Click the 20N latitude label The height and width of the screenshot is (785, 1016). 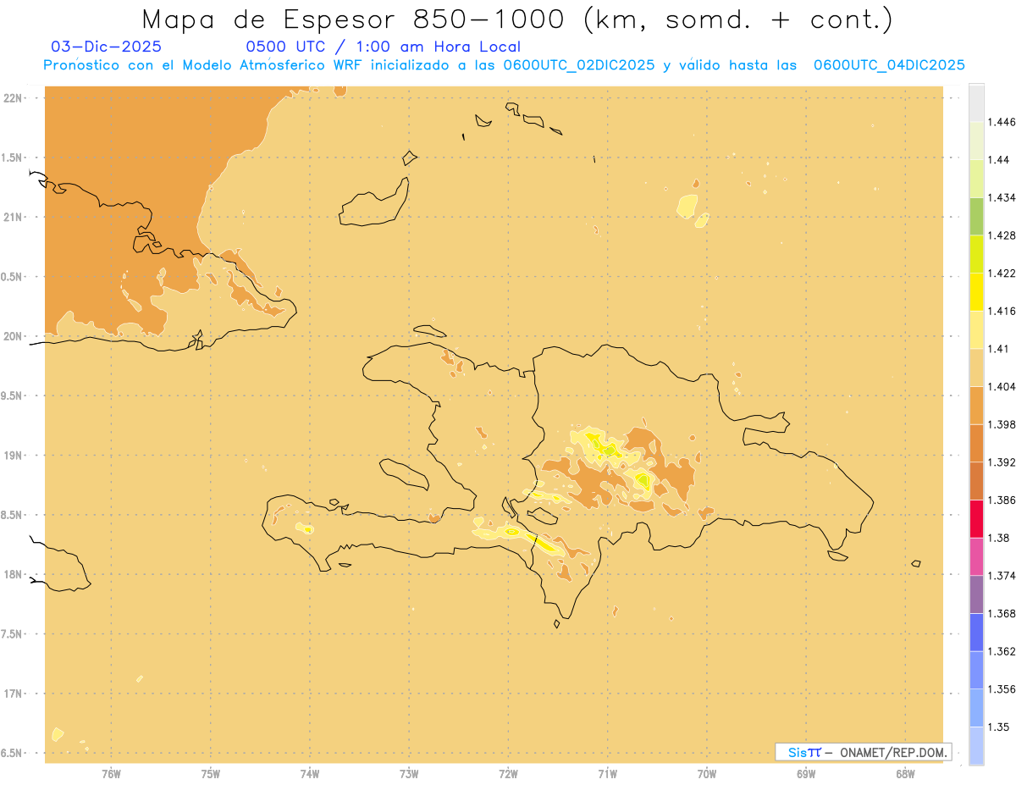click(x=14, y=336)
